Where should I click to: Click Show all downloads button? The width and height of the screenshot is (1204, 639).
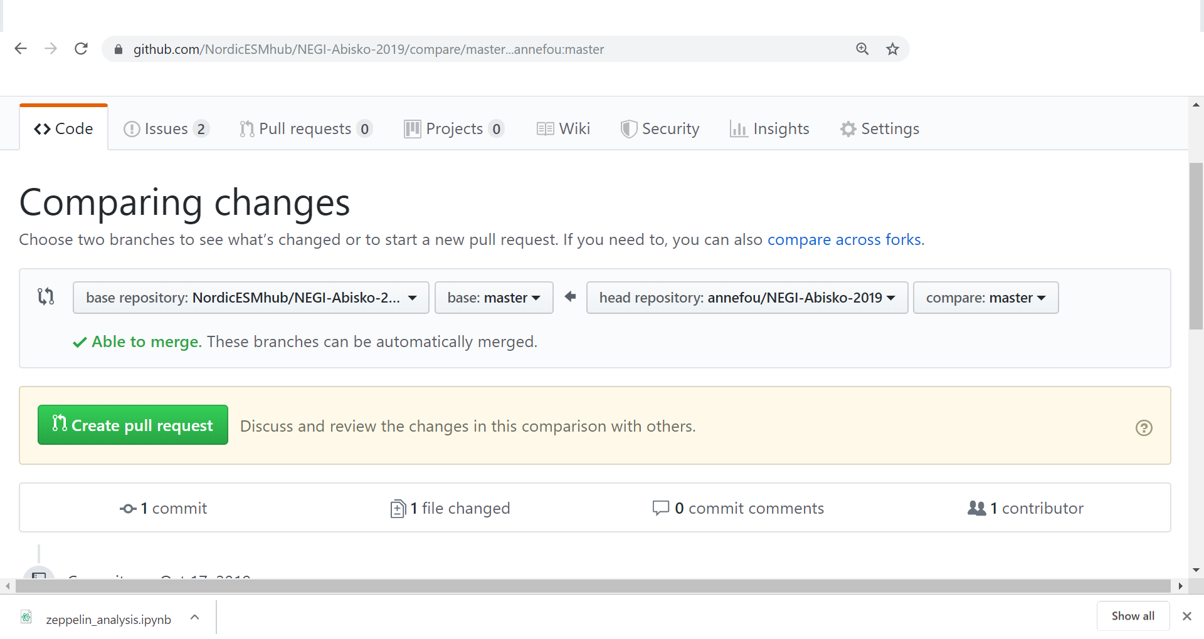coord(1133,616)
